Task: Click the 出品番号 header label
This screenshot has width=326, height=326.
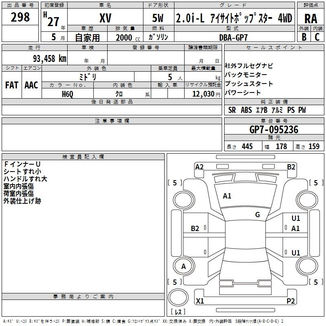Action: pyautogui.click(x=20, y=5)
